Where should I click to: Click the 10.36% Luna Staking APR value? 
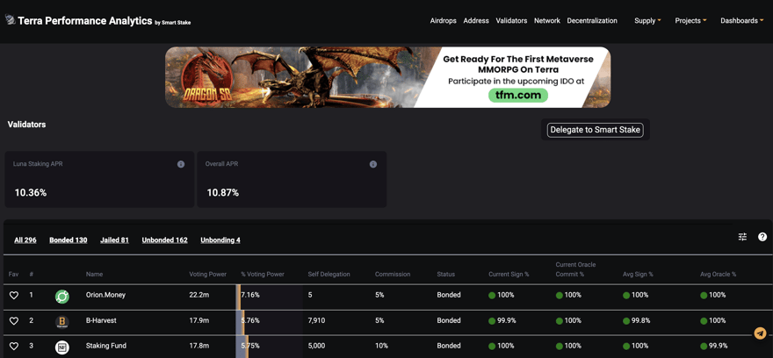click(x=31, y=193)
